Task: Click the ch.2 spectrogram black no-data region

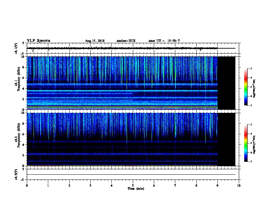Action: click(x=226, y=139)
